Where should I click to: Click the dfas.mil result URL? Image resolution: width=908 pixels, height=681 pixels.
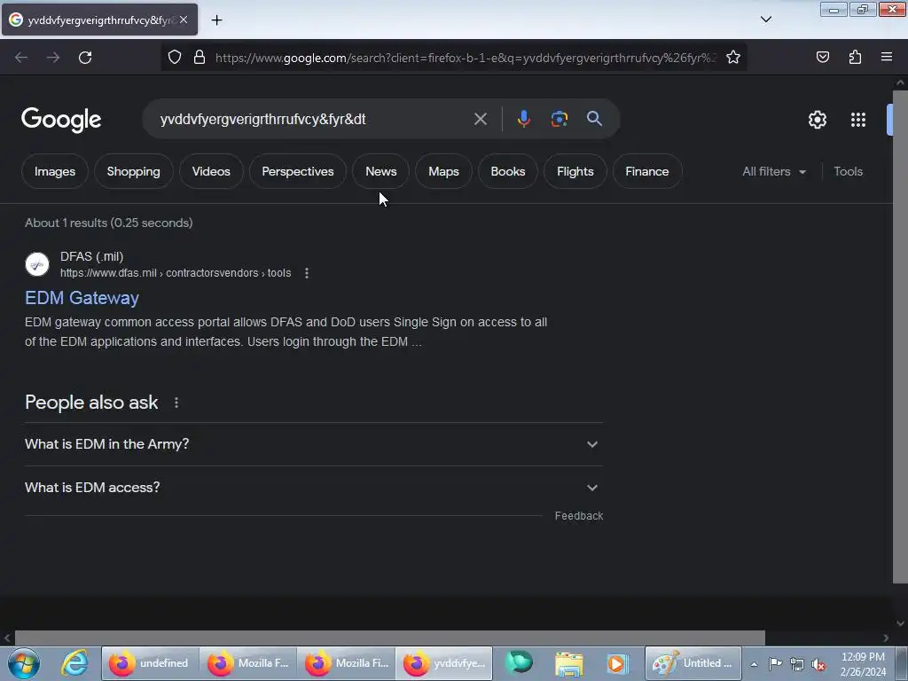tap(176, 273)
